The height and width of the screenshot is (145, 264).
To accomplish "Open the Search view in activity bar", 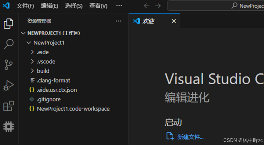I will (9, 44).
